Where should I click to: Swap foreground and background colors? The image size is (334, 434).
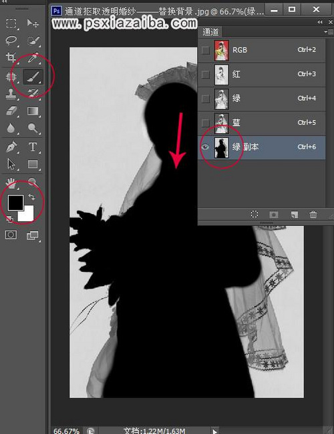point(31,197)
